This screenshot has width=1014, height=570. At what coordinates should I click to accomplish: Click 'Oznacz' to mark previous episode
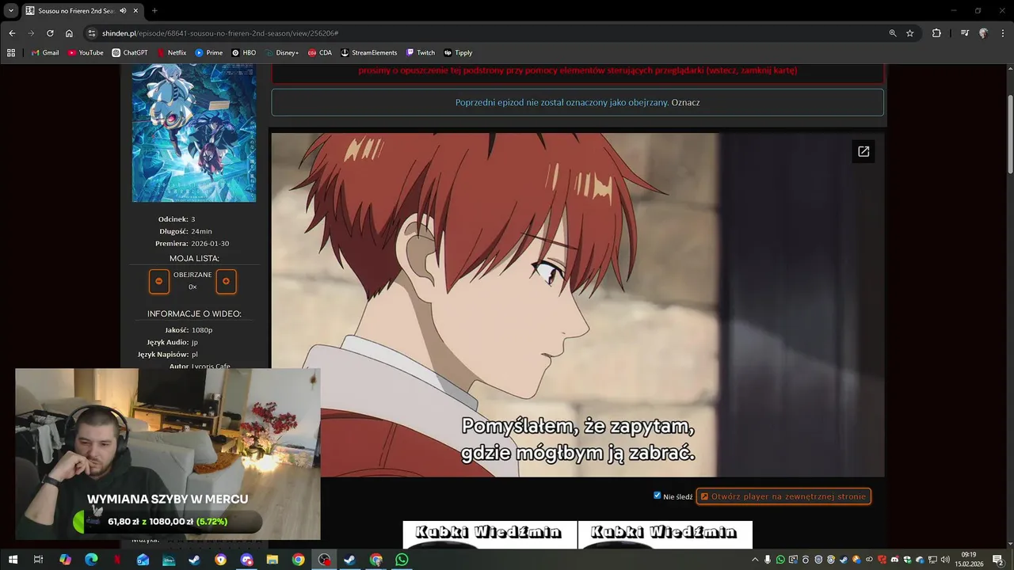pos(685,102)
